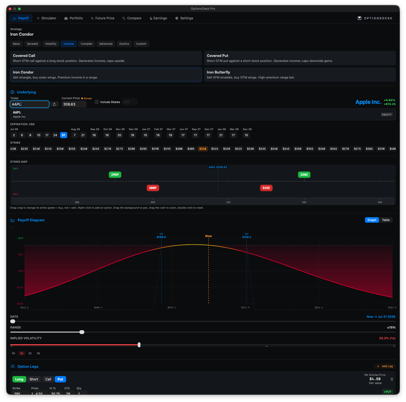
Task: Switch to the Portfolio tab
Action: pos(74,18)
